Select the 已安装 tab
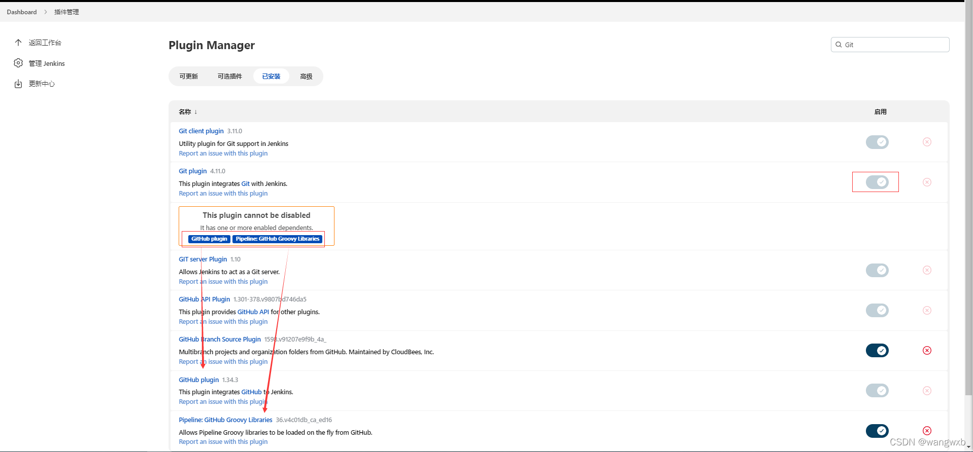This screenshot has width=973, height=452. (271, 76)
